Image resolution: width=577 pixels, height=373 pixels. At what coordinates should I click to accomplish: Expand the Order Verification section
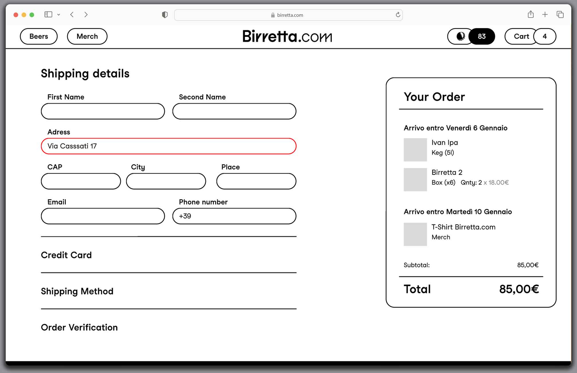pyautogui.click(x=79, y=327)
